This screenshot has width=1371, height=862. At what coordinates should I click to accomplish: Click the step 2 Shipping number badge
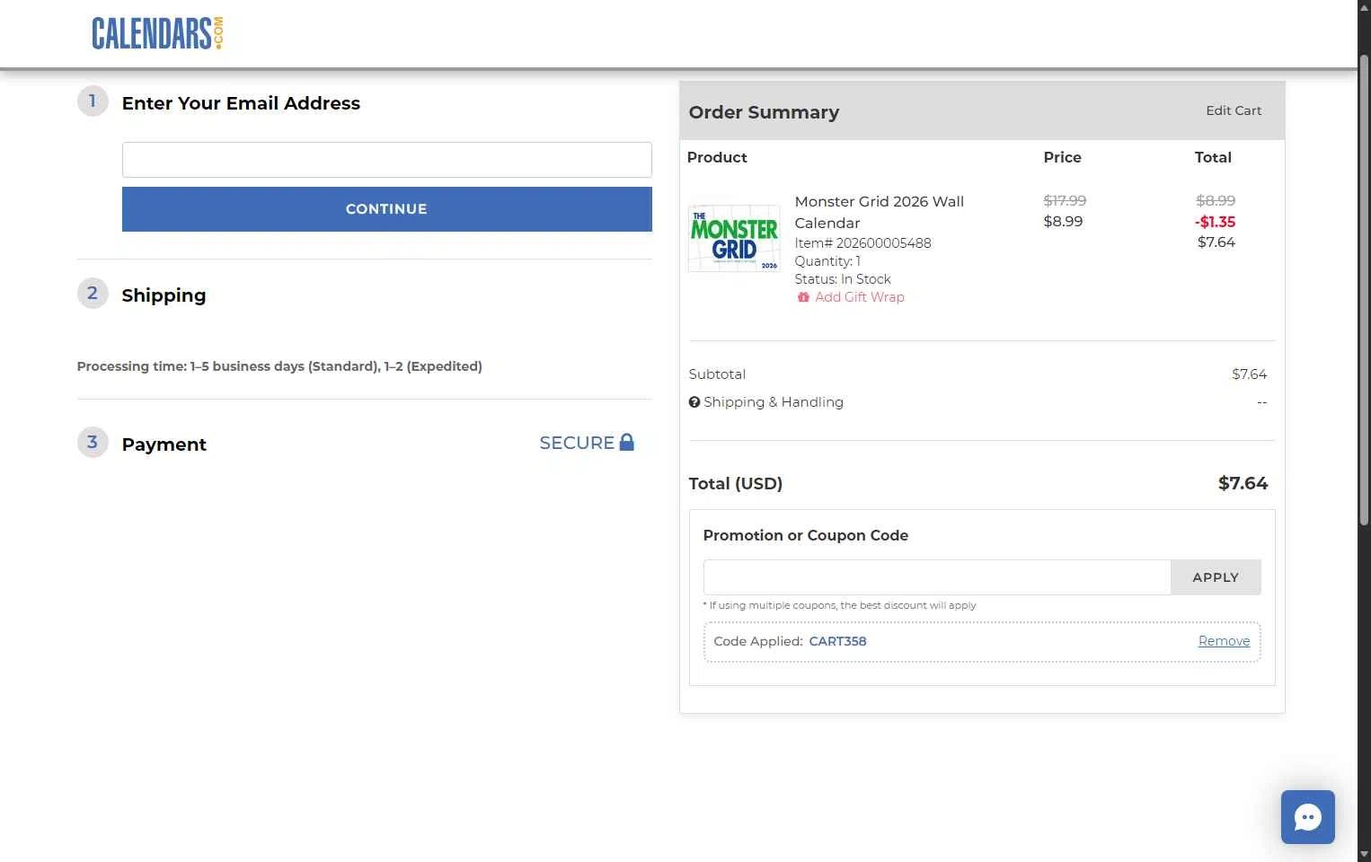coord(93,294)
